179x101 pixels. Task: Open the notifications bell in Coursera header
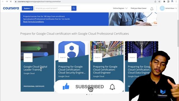(152, 9)
